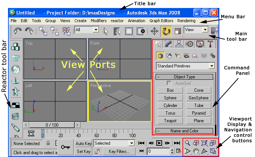Select the Shapes category icon
The height and width of the screenshot is (157, 255).
169,56
